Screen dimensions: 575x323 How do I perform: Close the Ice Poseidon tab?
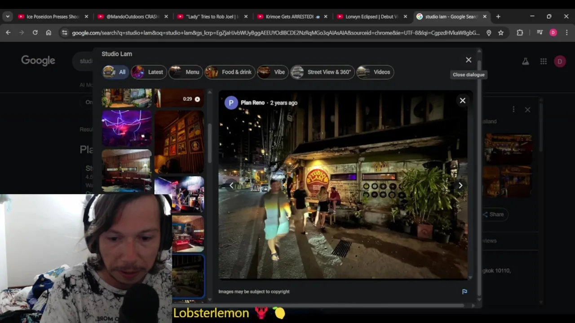tap(86, 17)
